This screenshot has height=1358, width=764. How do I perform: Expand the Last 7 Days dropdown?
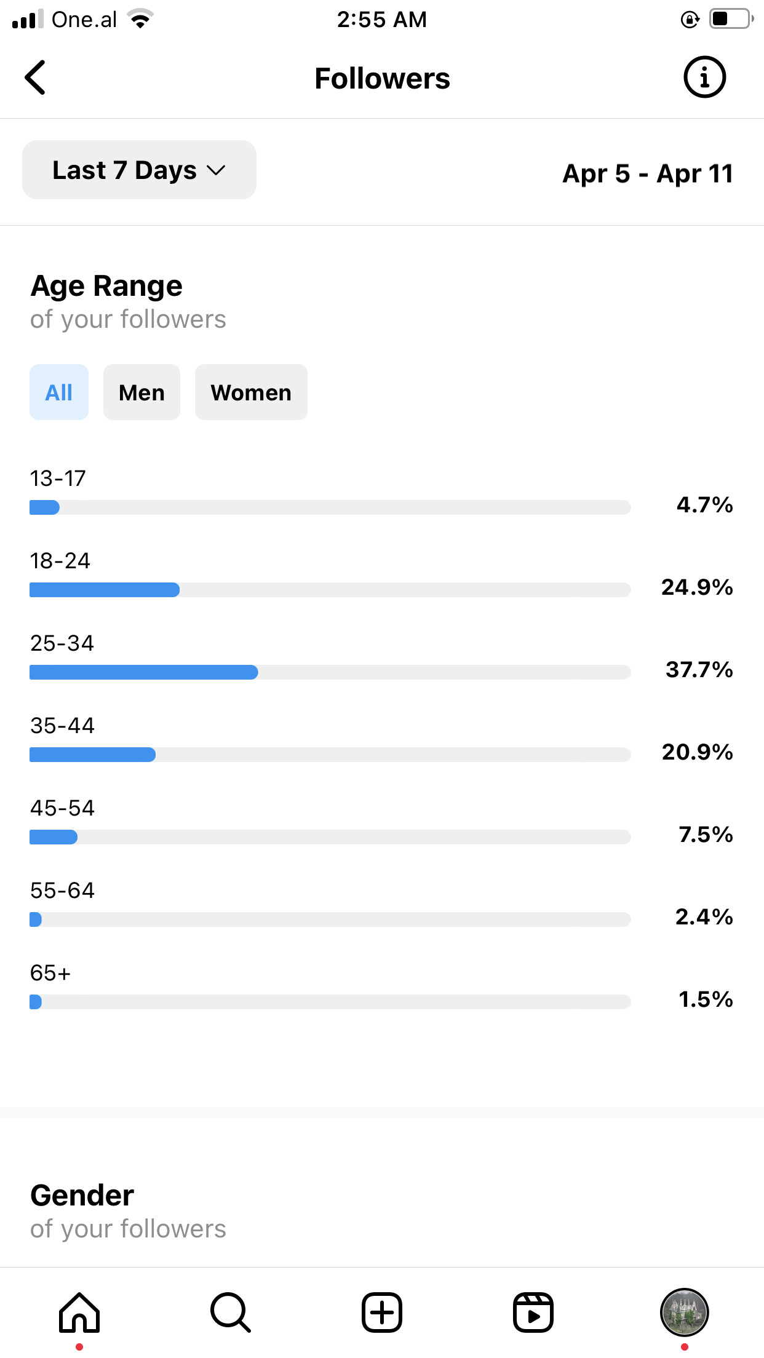pos(139,170)
